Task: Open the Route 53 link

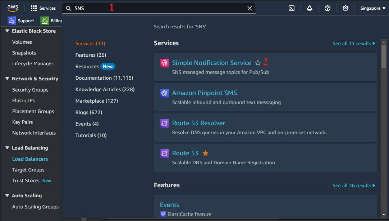Action: 185,153
